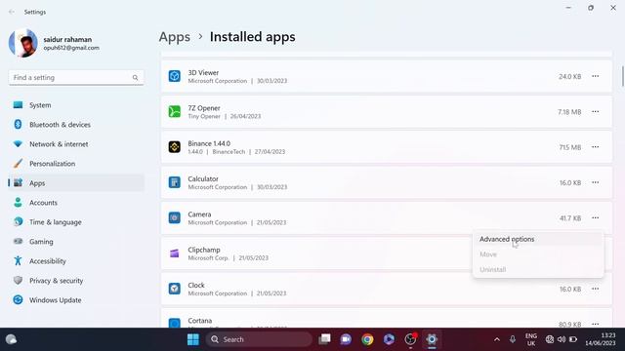
Task: Open Gaming settings
Action: coord(76,242)
